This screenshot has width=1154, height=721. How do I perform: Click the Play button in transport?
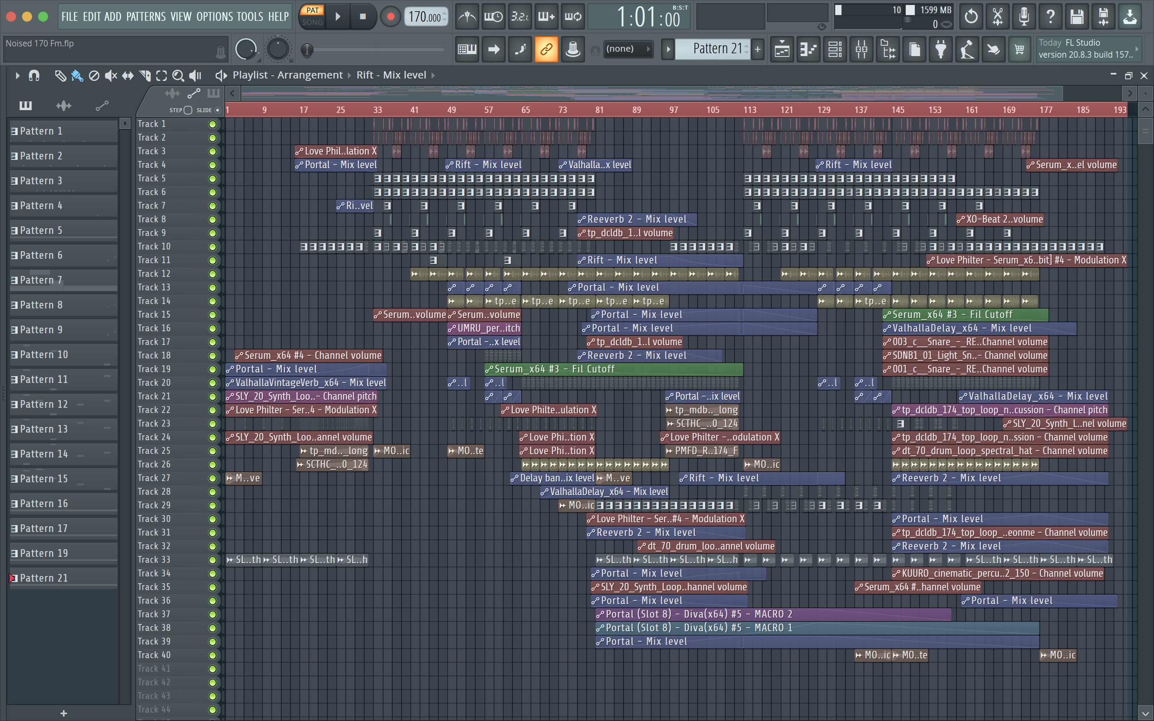pyautogui.click(x=338, y=17)
